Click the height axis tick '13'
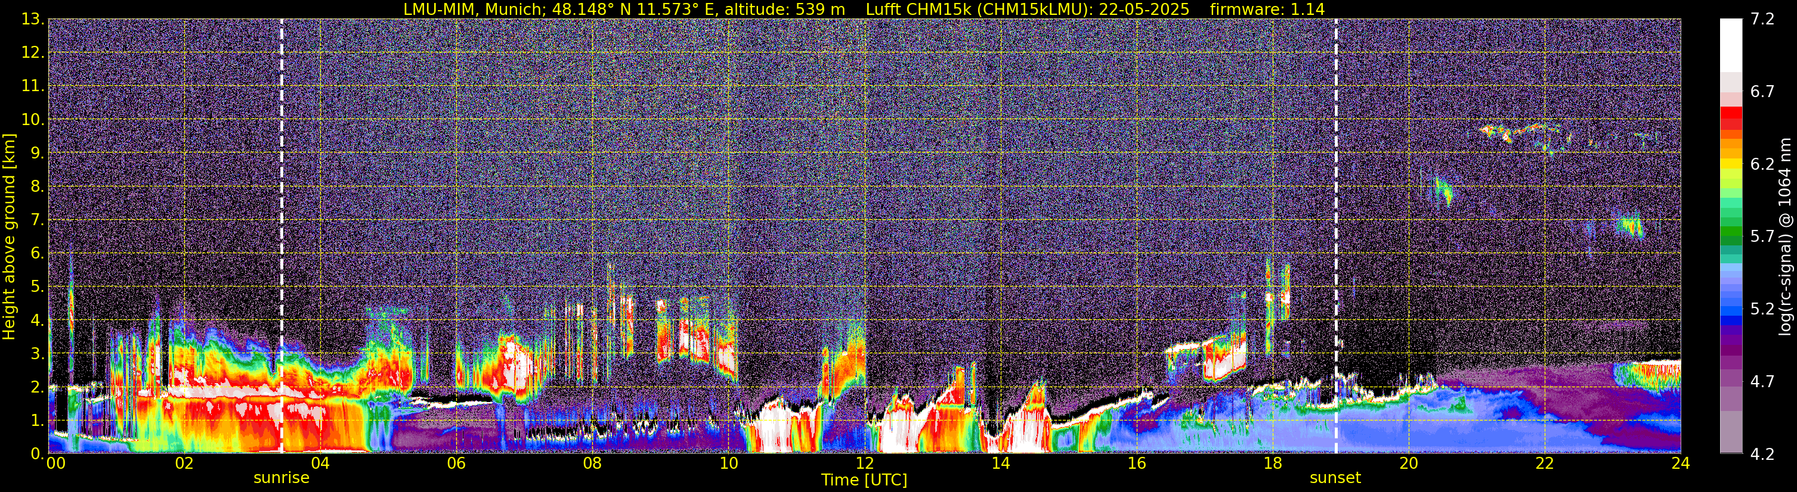 32,20
